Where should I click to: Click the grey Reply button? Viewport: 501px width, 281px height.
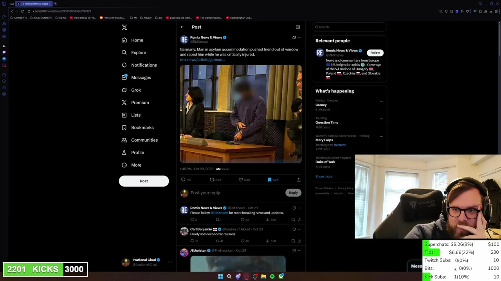coord(293,193)
